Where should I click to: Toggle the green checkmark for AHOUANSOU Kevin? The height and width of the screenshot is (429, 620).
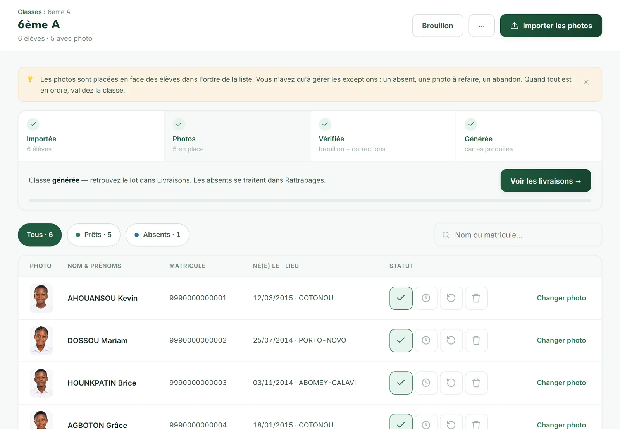(x=401, y=298)
